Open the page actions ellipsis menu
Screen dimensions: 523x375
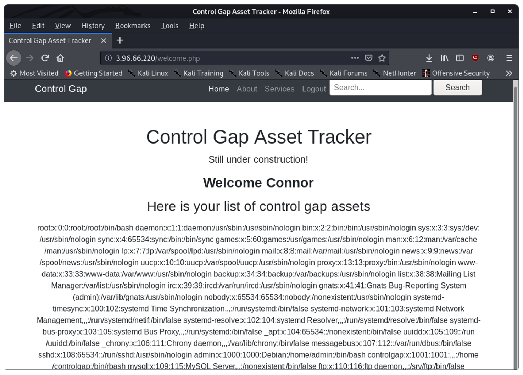point(355,58)
